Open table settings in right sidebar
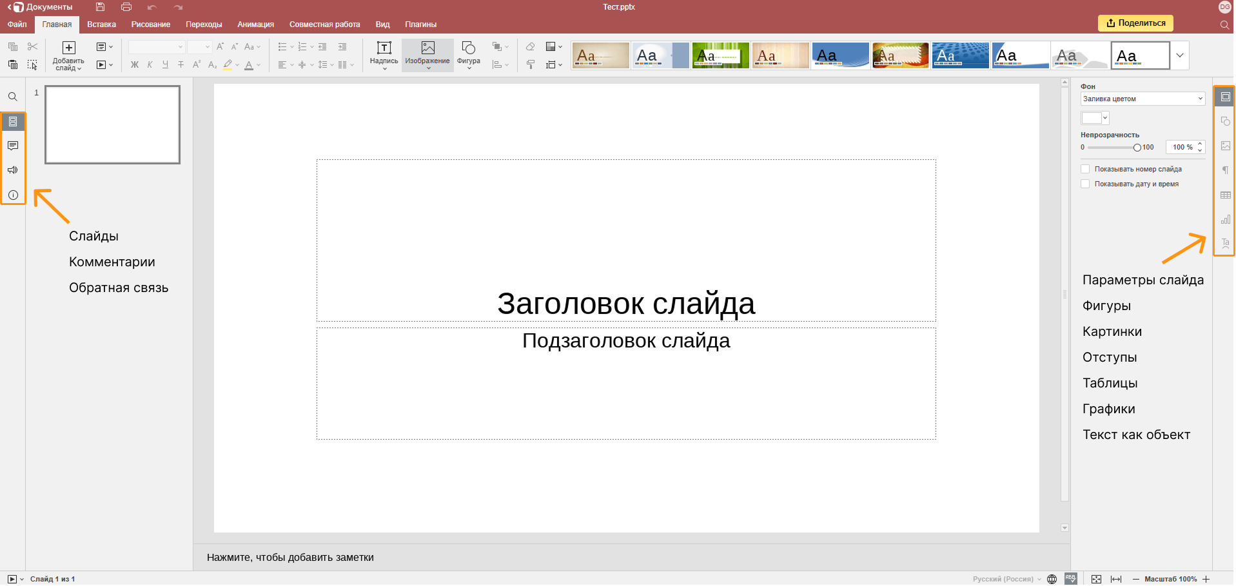This screenshot has width=1236, height=586. tap(1225, 195)
